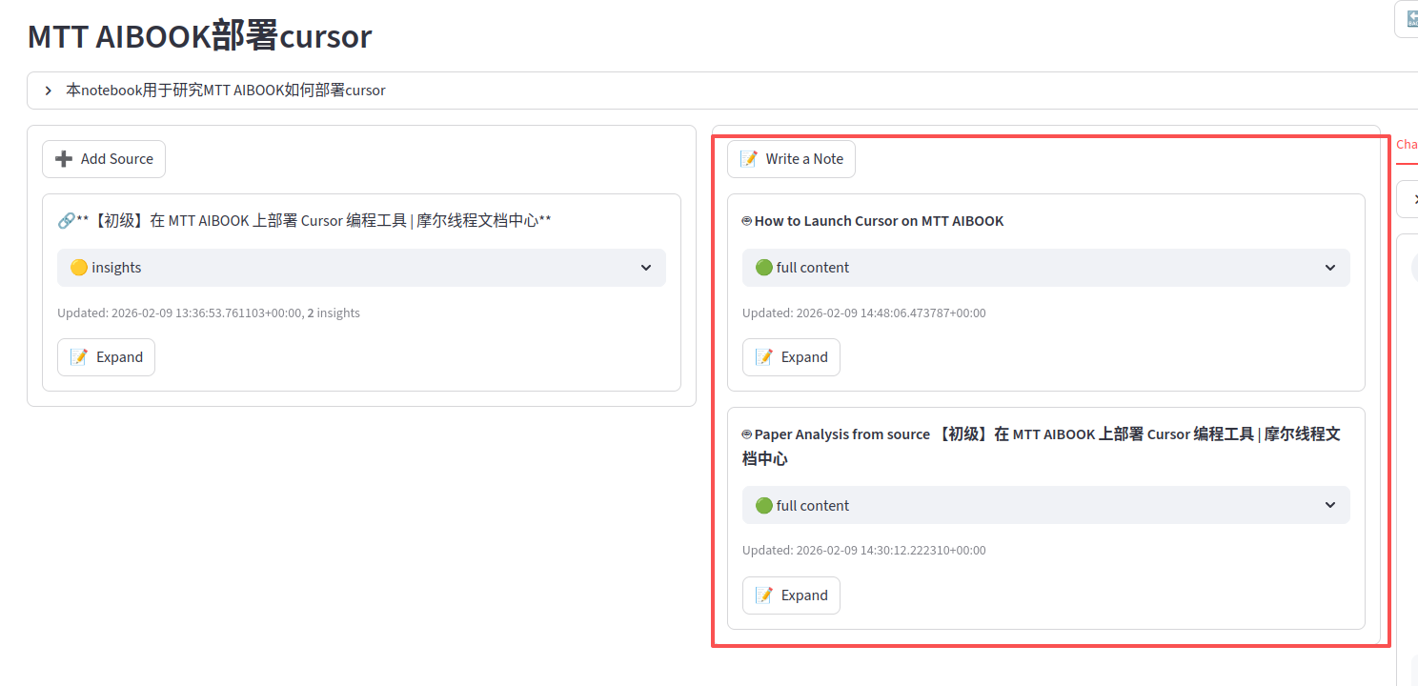Click the Add Source button
The height and width of the screenshot is (686, 1418).
[104, 159]
